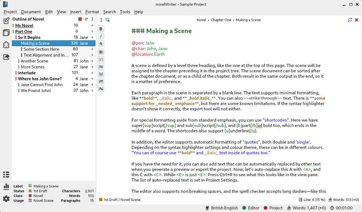
Task: Open the Insert menu
Action: point(76,12)
